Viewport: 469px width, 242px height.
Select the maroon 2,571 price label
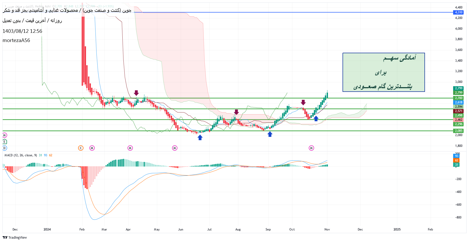coord(459,111)
